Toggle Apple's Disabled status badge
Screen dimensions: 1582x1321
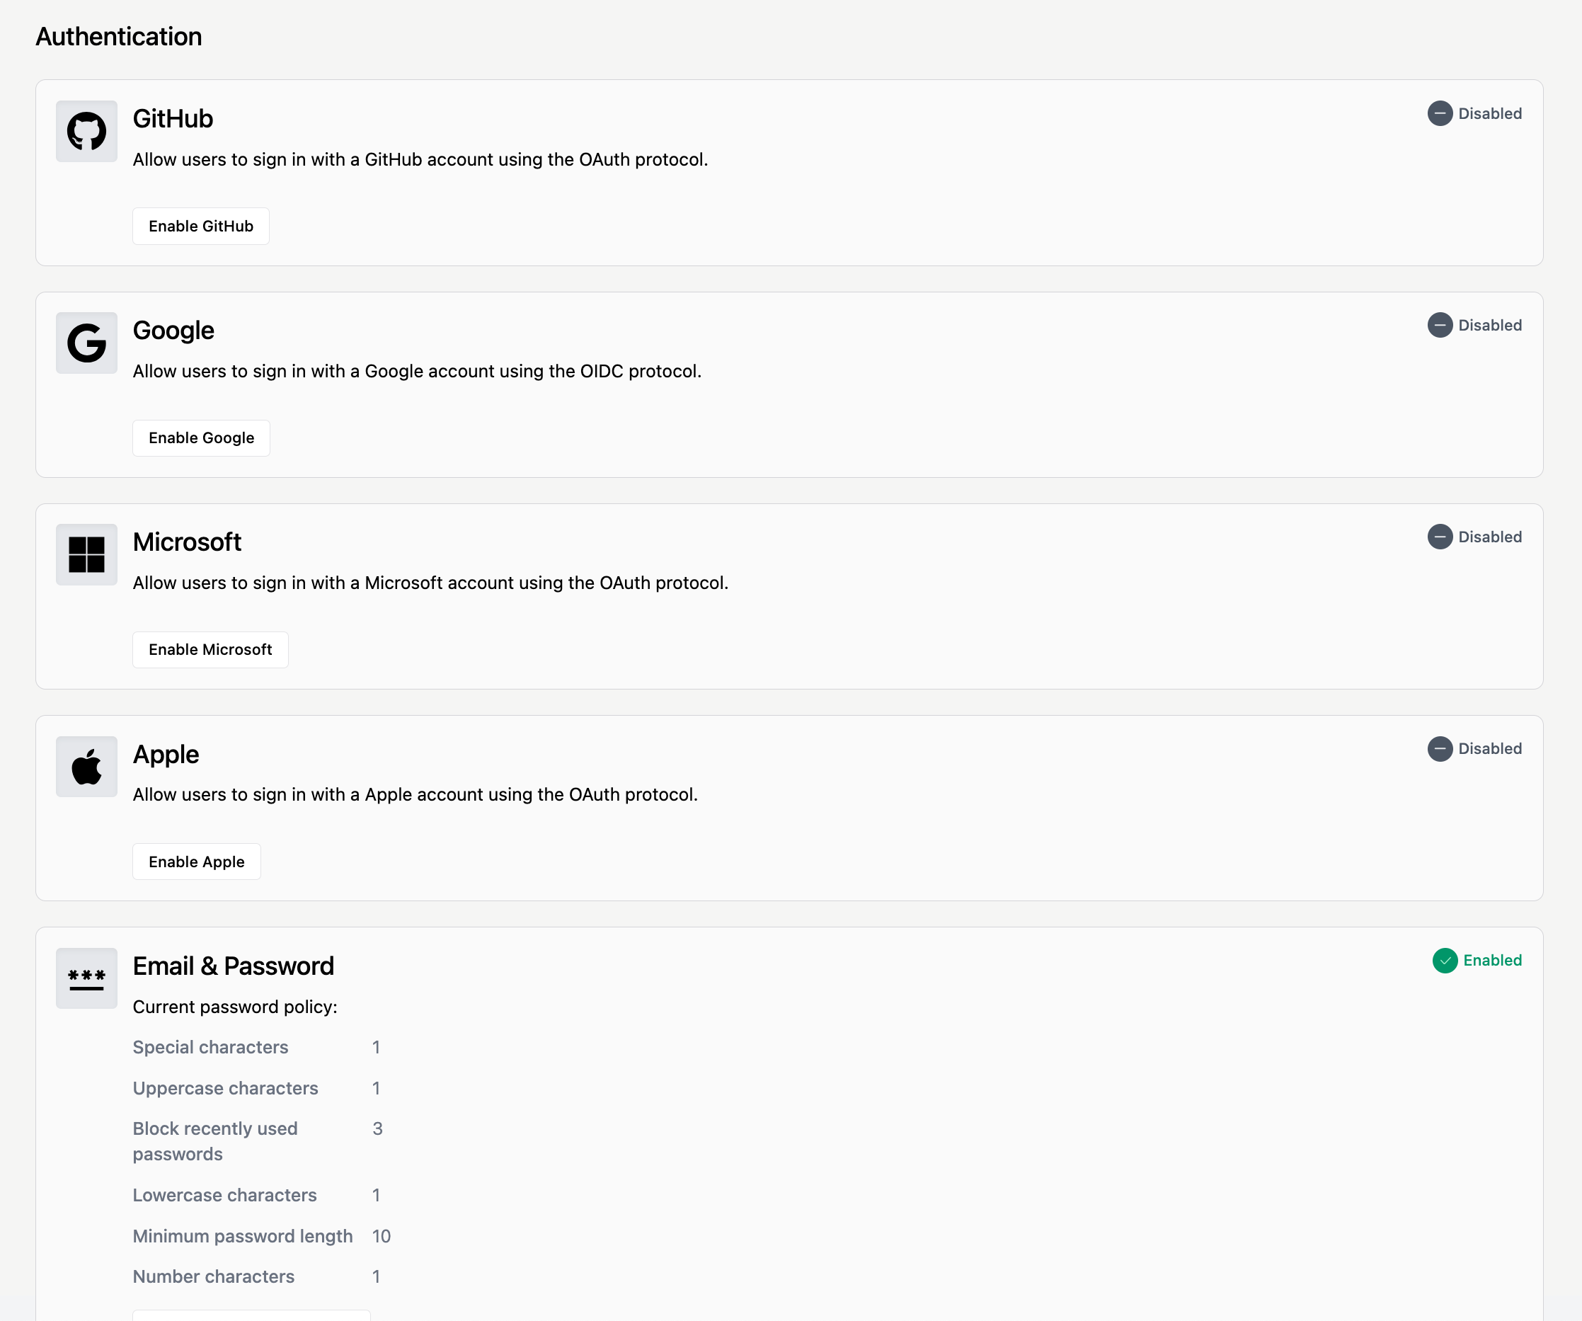click(1474, 748)
